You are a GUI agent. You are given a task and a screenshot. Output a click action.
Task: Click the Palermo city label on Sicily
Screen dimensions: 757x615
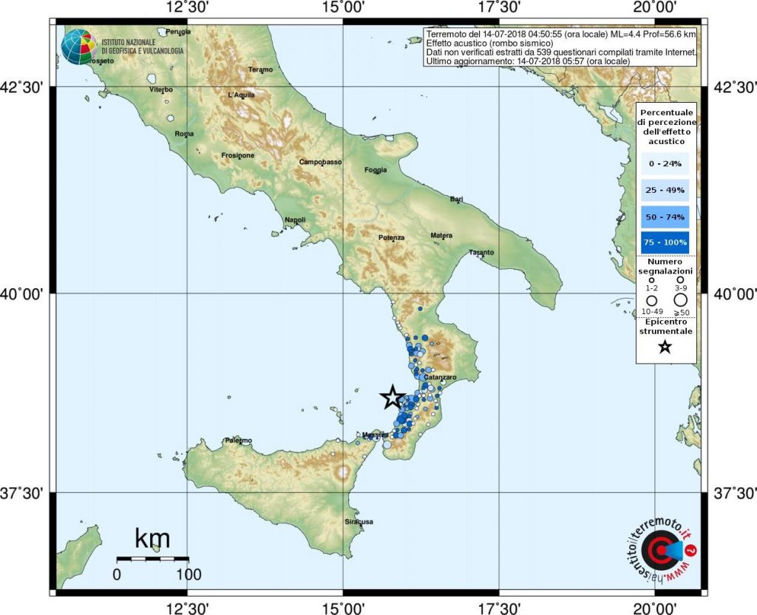(238, 441)
